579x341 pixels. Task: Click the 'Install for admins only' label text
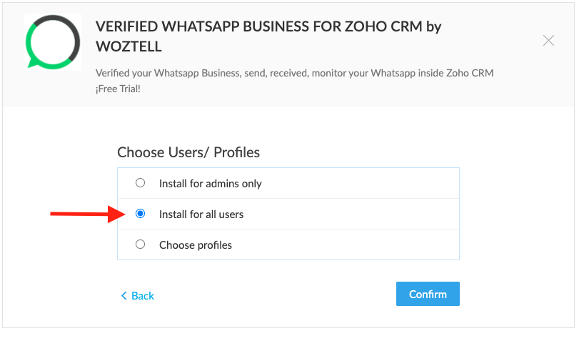pyautogui.click(x=211, y=184)
